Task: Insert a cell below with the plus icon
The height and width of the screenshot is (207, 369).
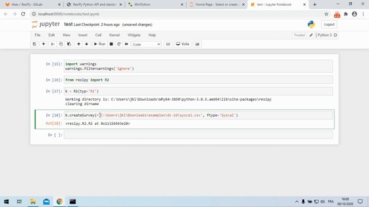Action: click(43, 44)
